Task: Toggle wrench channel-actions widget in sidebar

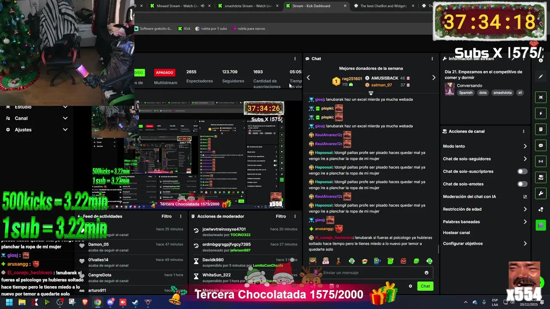Action: [x=541, y=193]
